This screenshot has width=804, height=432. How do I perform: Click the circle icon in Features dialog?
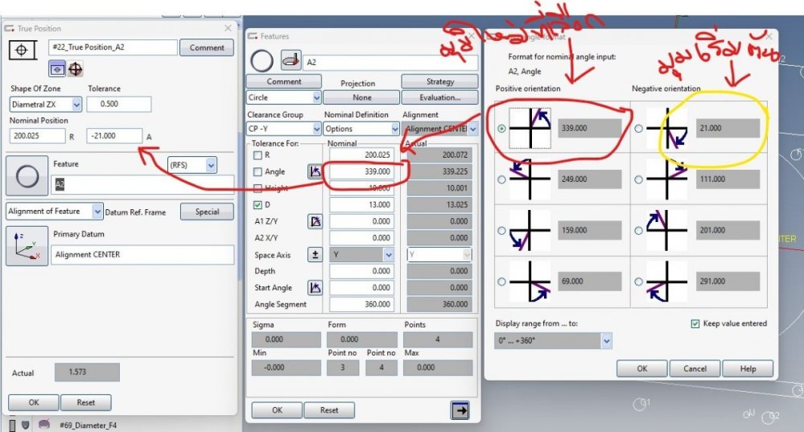262,61
